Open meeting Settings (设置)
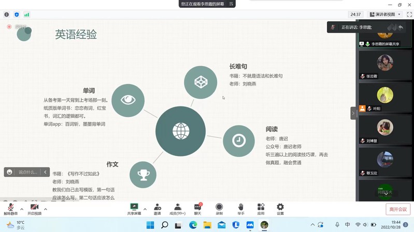Viewport: 414px width, 232px height. tap(280, 209)
